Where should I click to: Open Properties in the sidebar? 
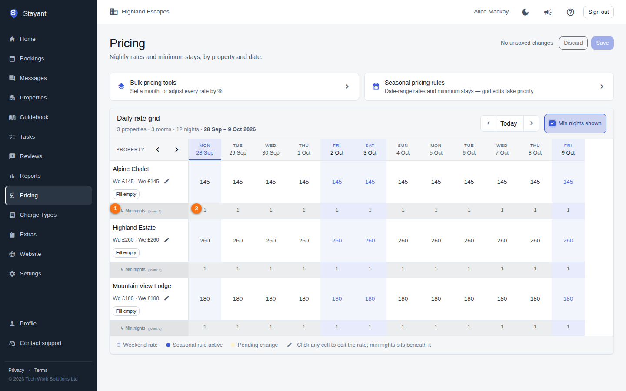(x=48, y=98)
